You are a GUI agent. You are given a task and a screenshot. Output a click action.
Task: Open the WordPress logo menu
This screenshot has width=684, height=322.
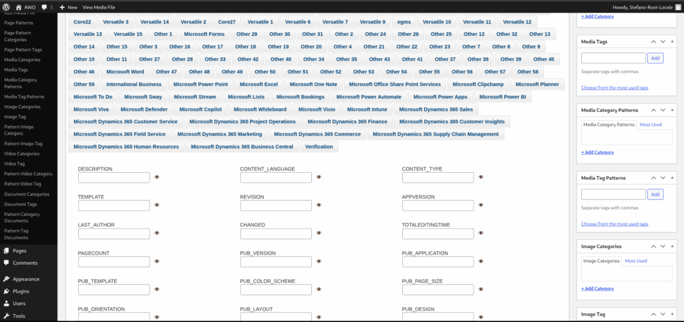[6, 7]
